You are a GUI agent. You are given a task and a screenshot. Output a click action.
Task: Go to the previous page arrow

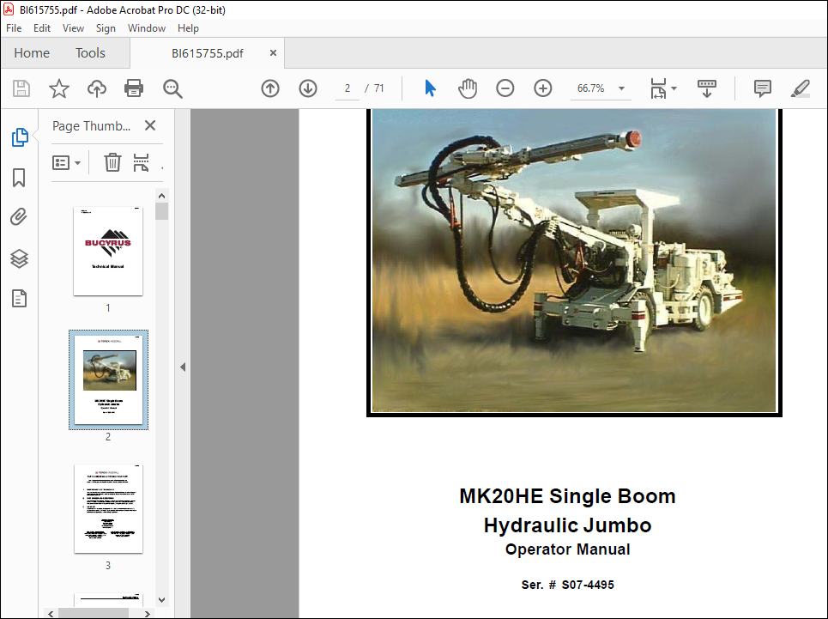coord(270,88)
